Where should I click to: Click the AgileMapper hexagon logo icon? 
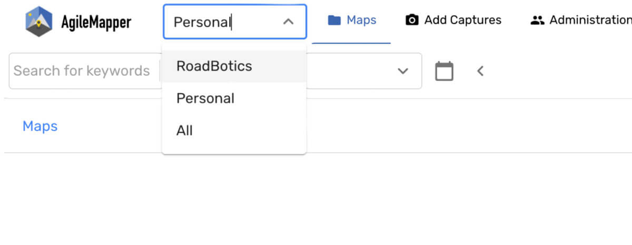point(39,22)
